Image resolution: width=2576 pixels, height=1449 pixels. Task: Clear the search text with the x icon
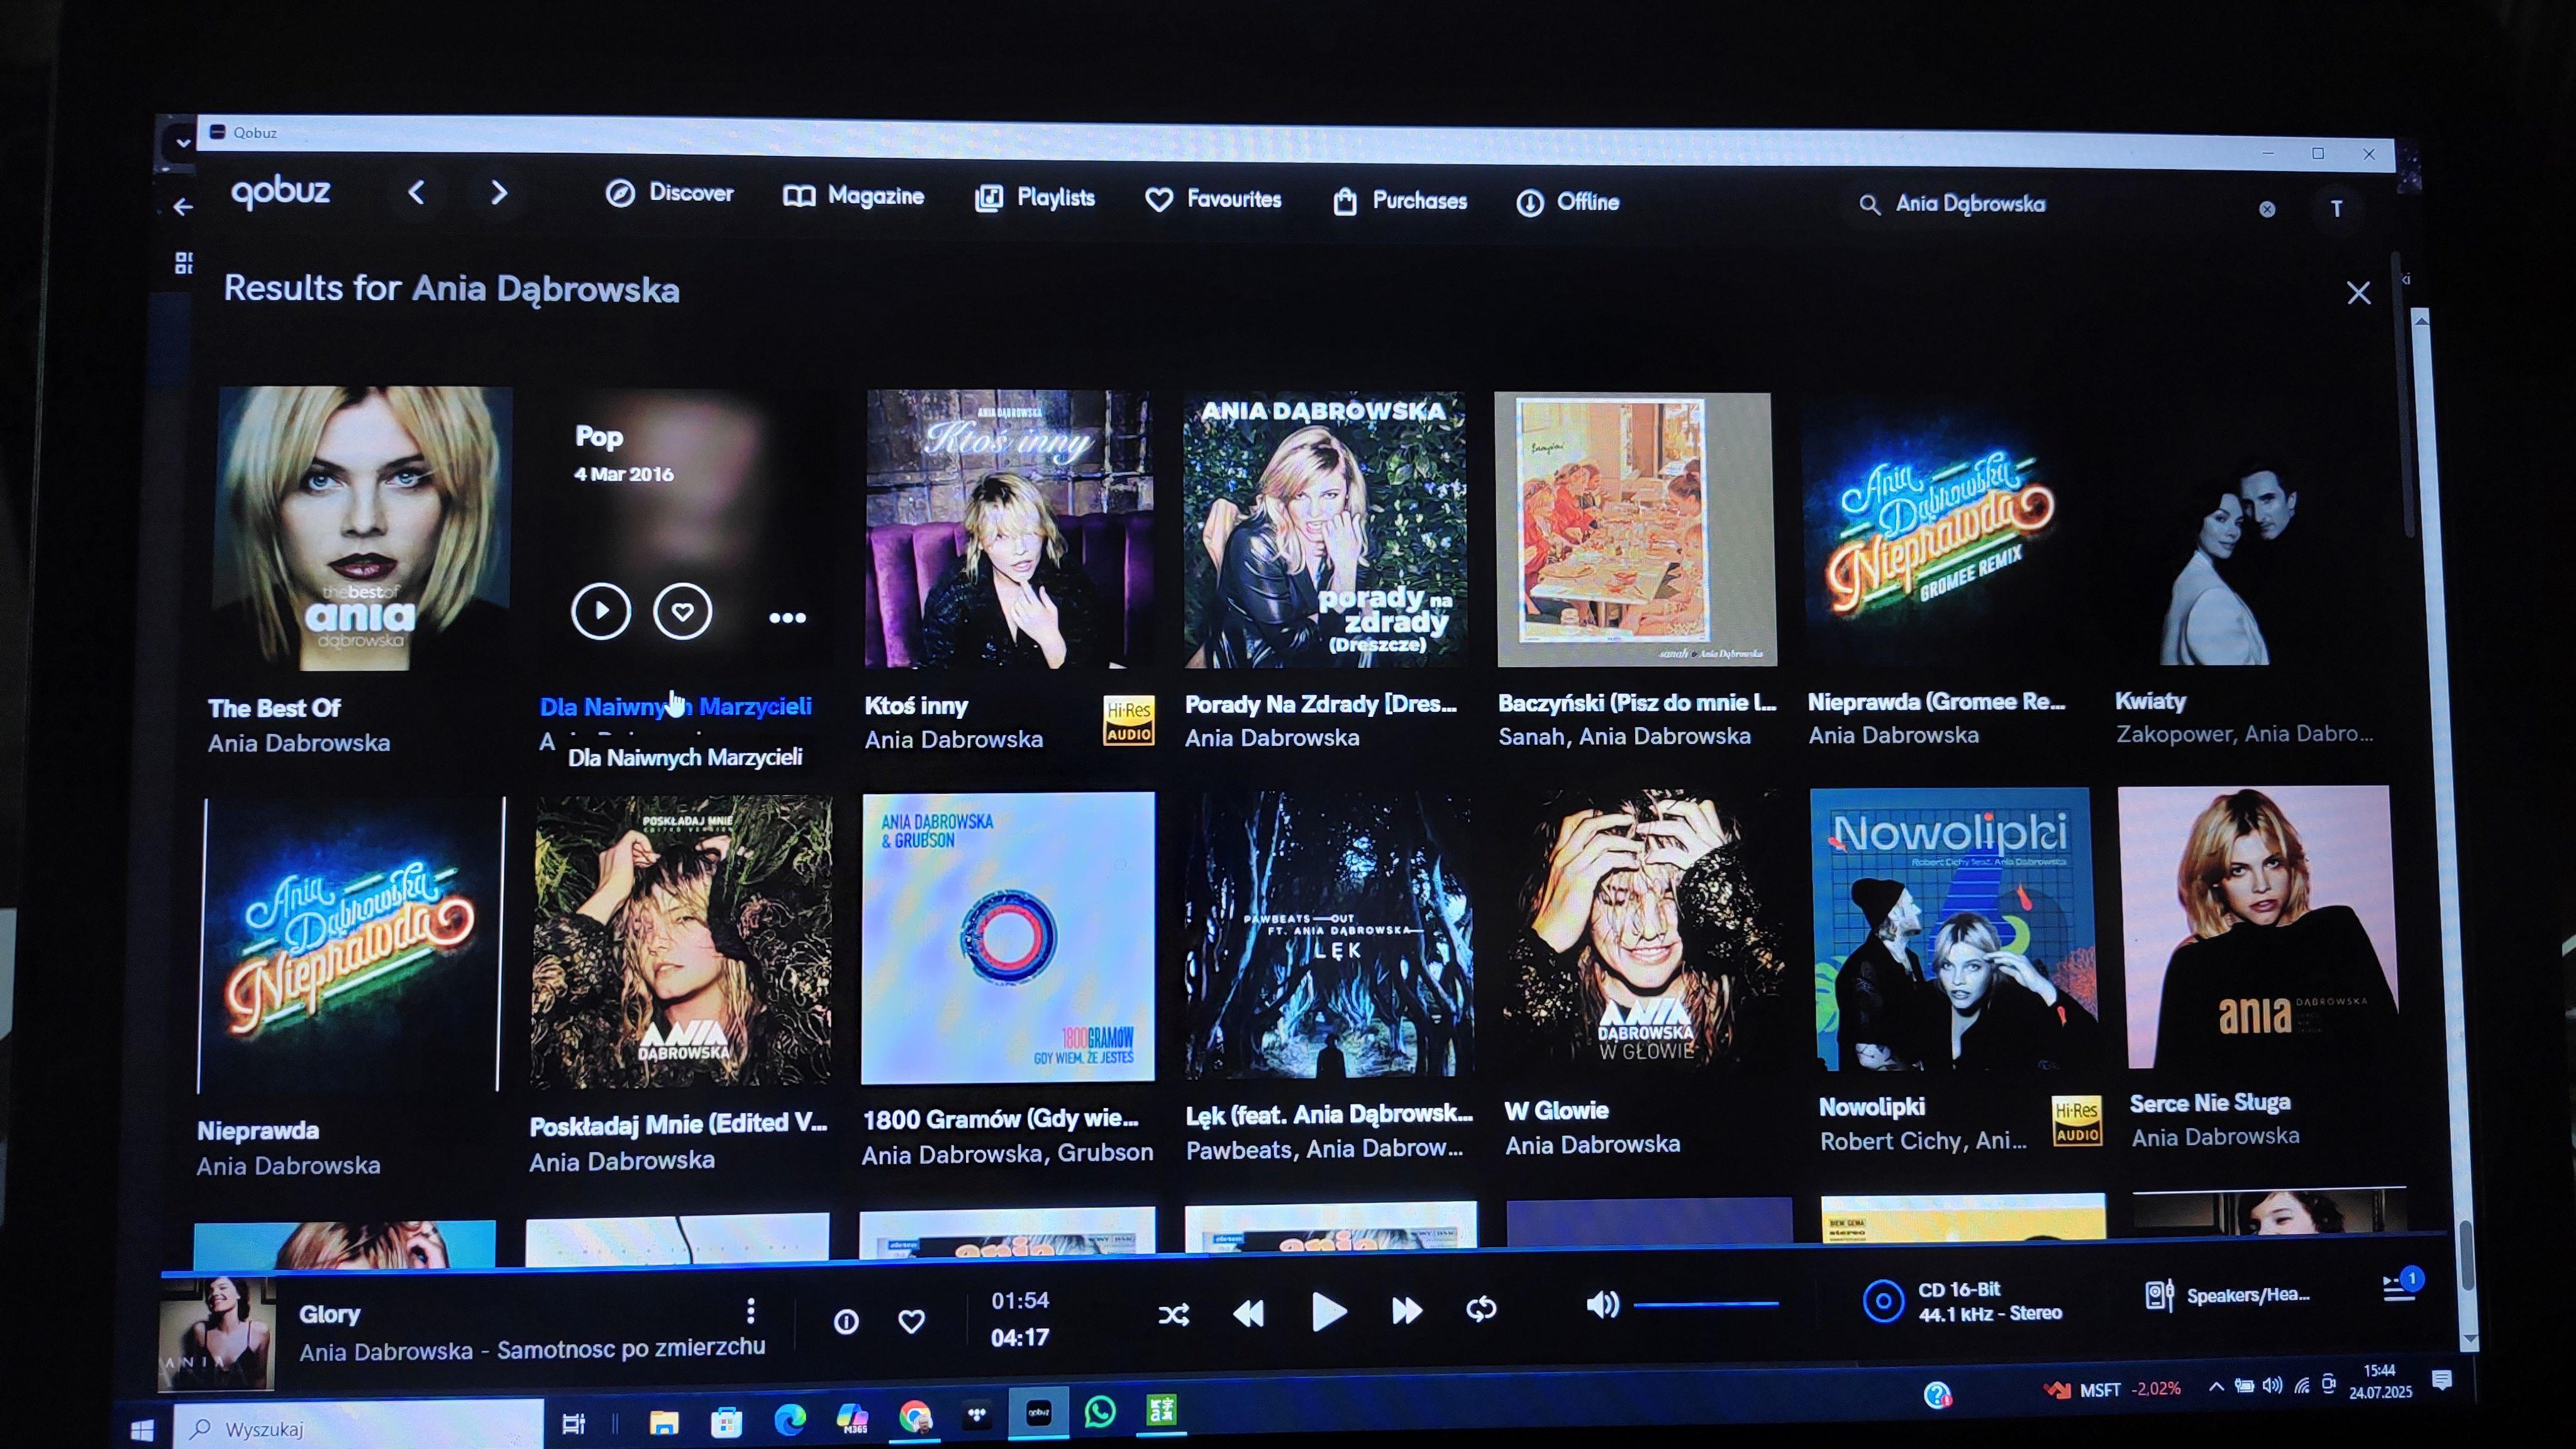(x=2267, y=209)
